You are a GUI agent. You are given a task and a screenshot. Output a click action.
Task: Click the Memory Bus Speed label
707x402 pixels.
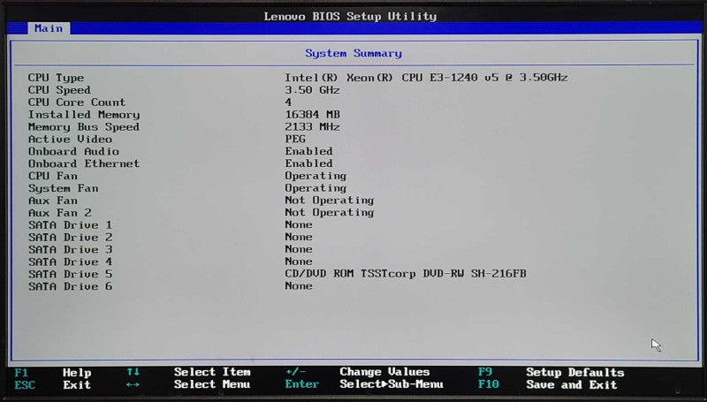click(x=84, y=127)
